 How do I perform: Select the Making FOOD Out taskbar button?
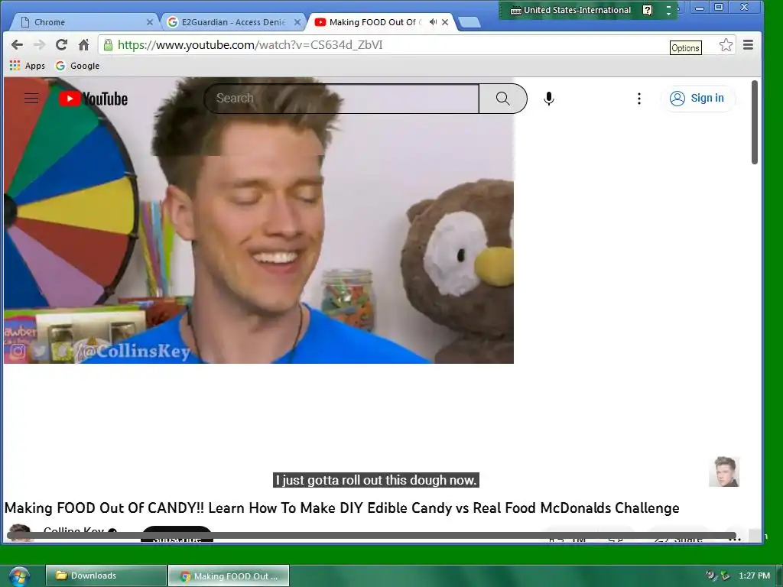(x=228, y=576)
